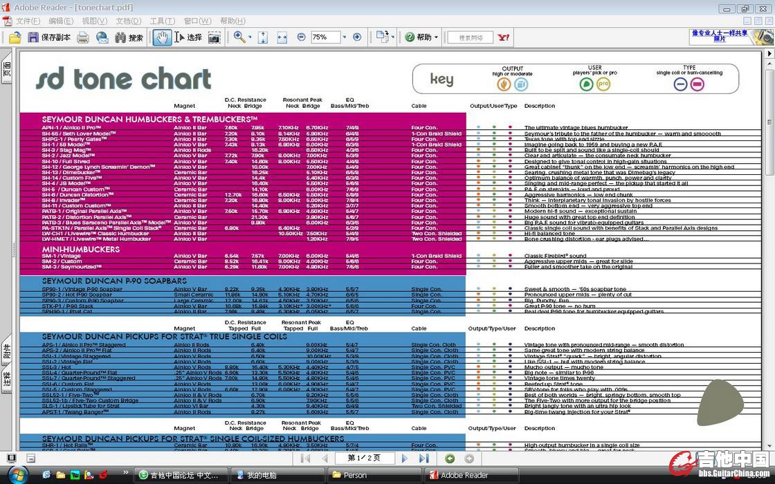
Task: Switch to 我的电脑 taskbar window
Action: [277, 475]
